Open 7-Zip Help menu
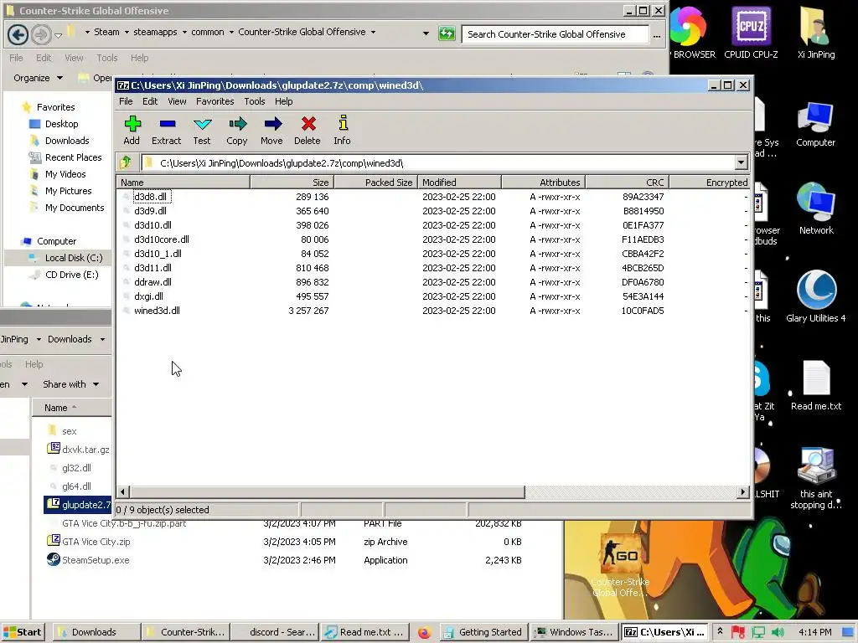The width and height of the screenshot is (858, 643). tap(283, 101)
